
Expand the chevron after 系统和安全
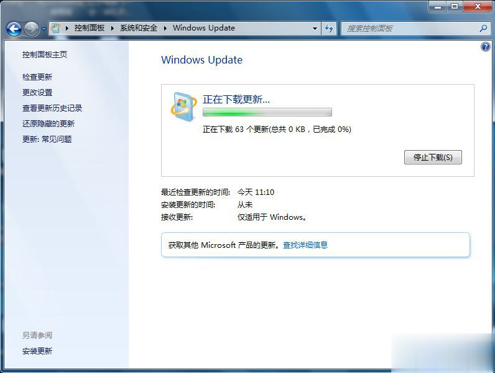click(165, 28)
